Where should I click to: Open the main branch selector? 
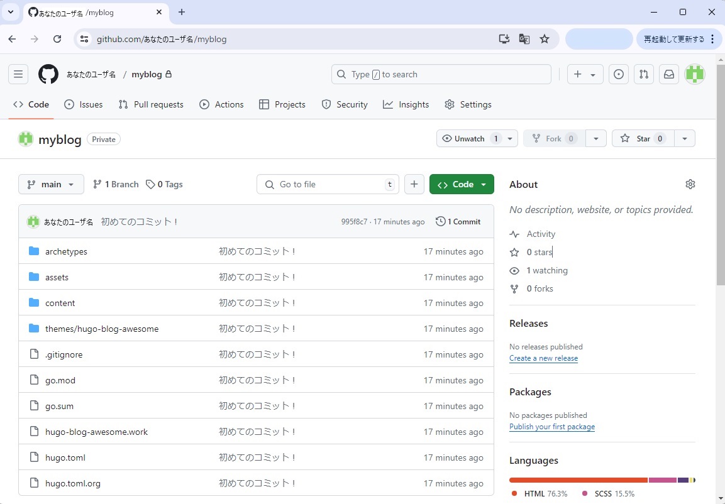pyautogui.click(x=51, y=184)
